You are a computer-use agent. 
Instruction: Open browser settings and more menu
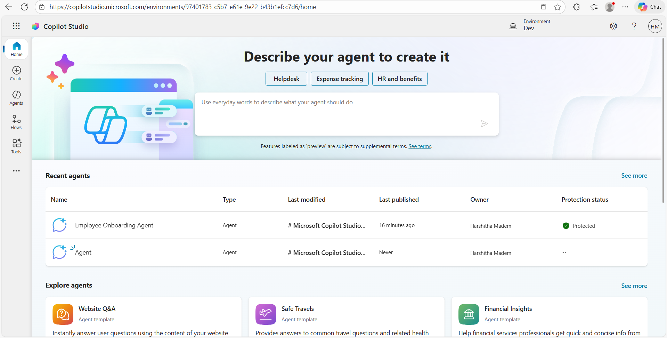(625, 7)
